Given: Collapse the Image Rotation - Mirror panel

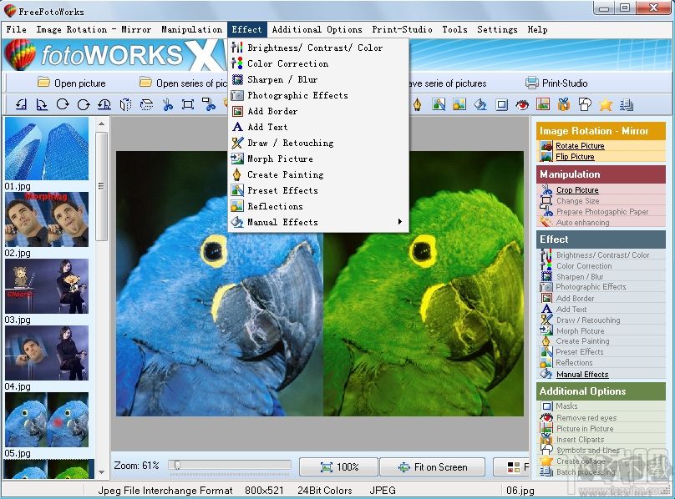Looking at the screenshot, I should [x=601, y=131].
